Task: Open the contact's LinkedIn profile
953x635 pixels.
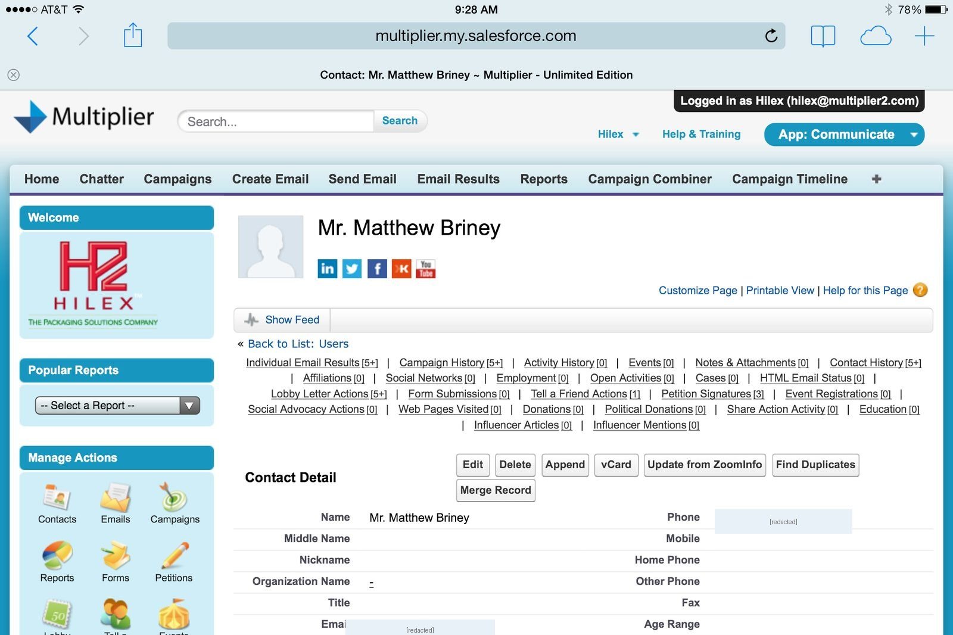Action: tap(327, 269)
